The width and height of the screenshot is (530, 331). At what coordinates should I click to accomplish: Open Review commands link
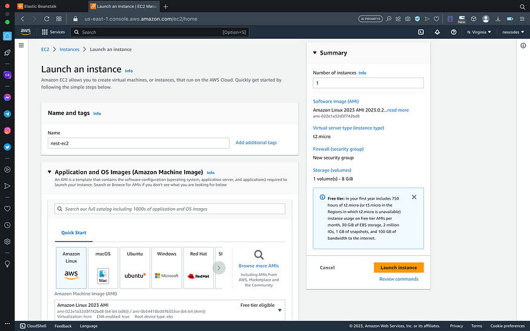click(399, 279)
